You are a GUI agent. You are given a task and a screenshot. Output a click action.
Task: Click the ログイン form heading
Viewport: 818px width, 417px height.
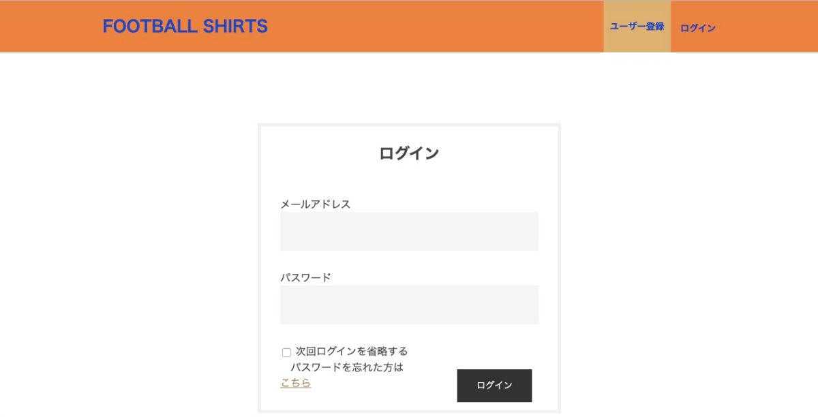(409, 153)
